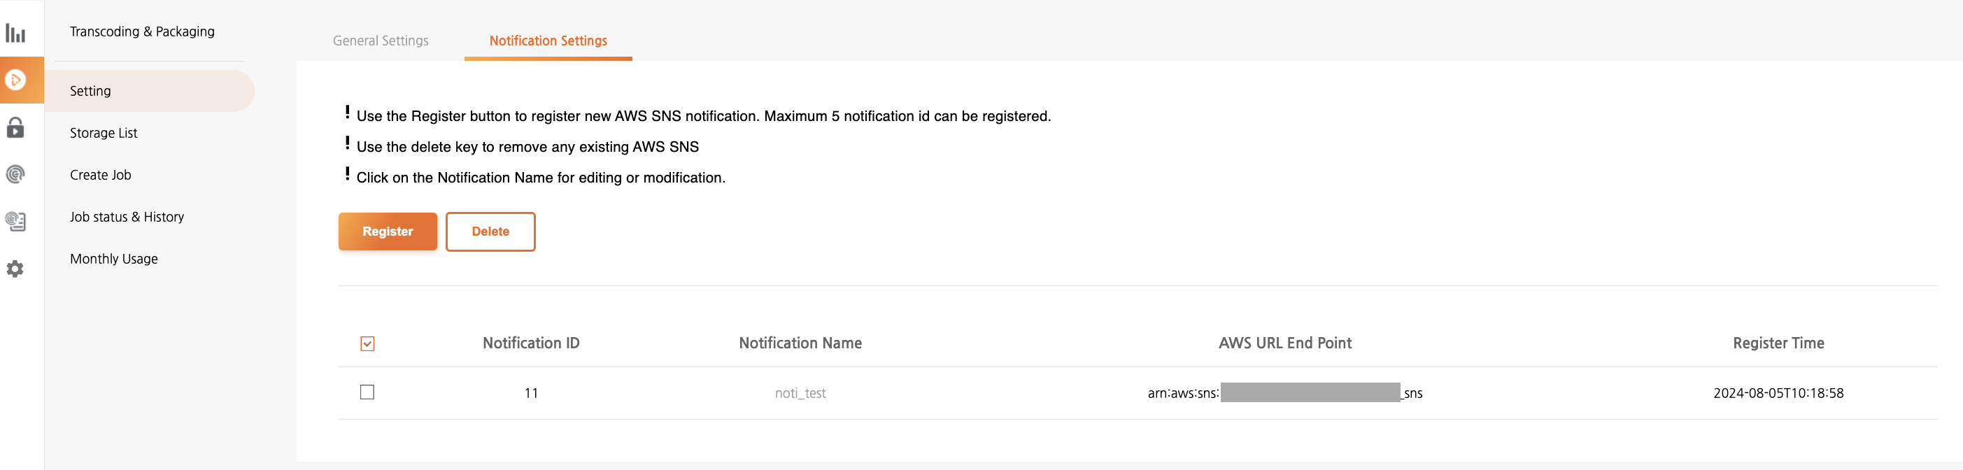Check the box for notification ID 11
1963x470 pixels.
tap(367, 392)
